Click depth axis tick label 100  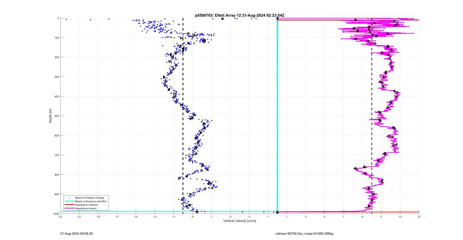56,38
